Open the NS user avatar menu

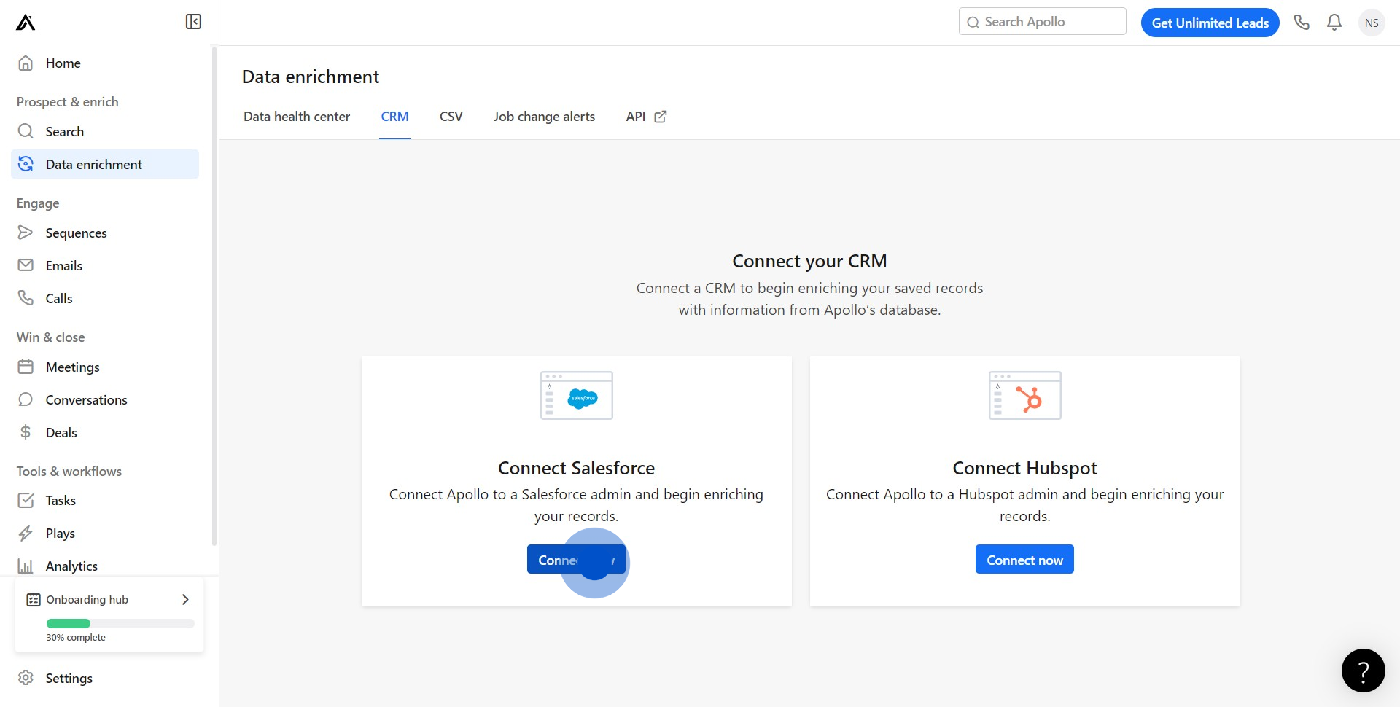coord(1372,23)
